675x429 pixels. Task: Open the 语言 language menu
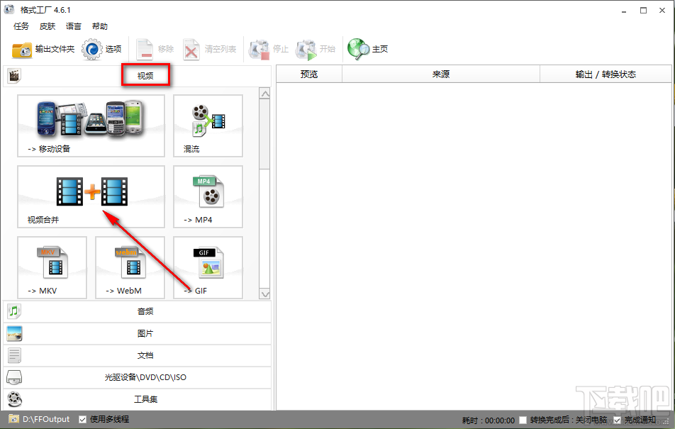click(x=74, y=26)
